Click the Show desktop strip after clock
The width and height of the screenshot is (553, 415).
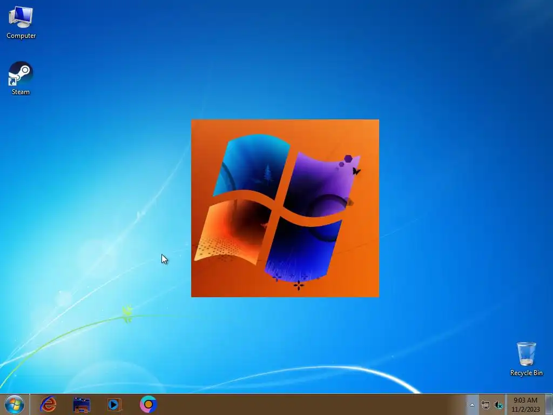point(549,404)
